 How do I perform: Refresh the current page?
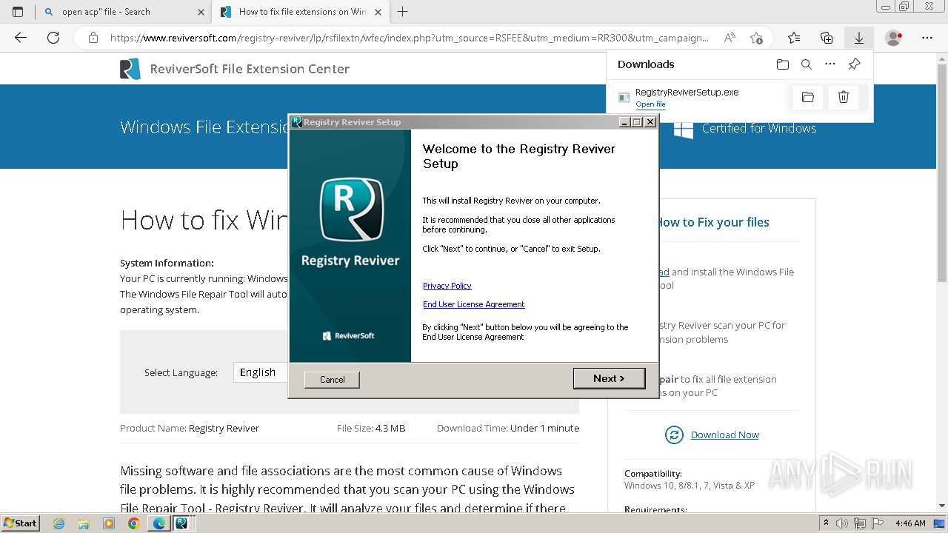click(x=53, y=38)
